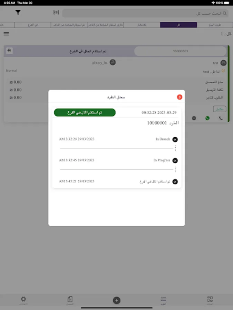Close the package log dialog
The width and height of the screenshot is (233, 310).
[179, 97]
